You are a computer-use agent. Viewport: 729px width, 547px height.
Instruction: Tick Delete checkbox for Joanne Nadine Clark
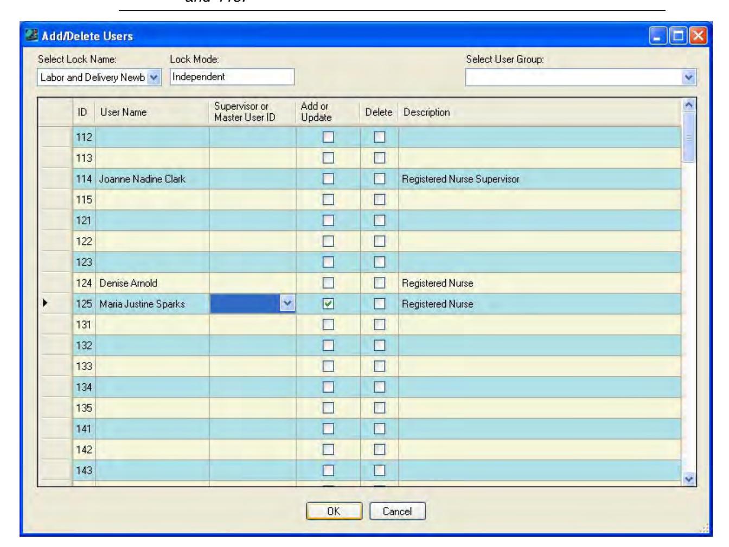pos(380,179)
